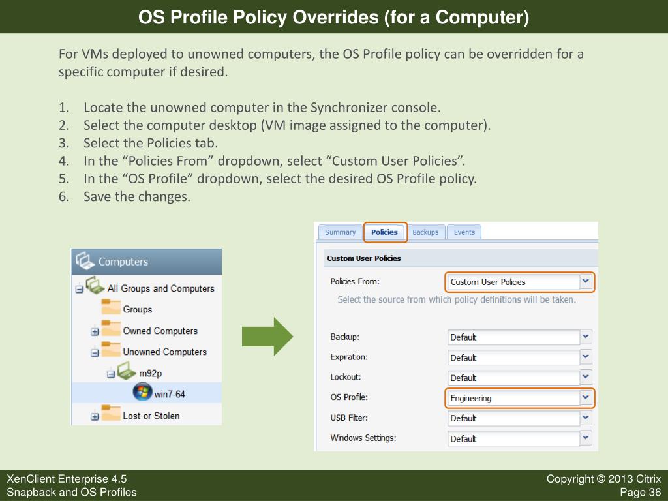The height and width of the screenshot is (501, 668).
Task: Click the USB Filter label
Action: 349,417
